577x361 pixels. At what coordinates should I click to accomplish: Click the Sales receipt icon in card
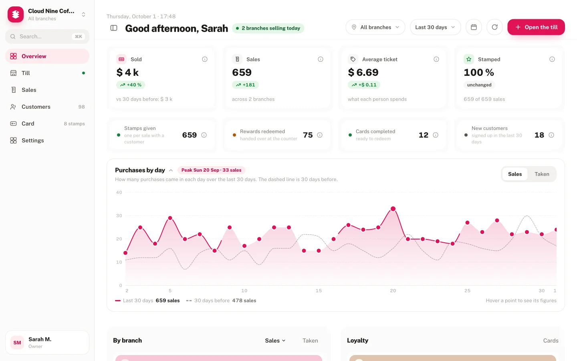(x=237, y=59)
